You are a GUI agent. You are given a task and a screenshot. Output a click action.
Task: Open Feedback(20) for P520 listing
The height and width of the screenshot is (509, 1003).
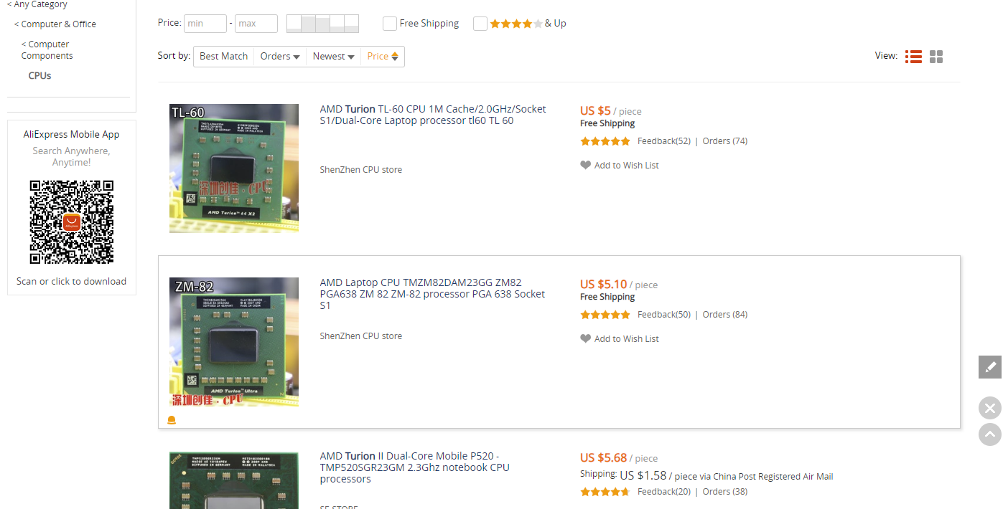coord(664,492)
